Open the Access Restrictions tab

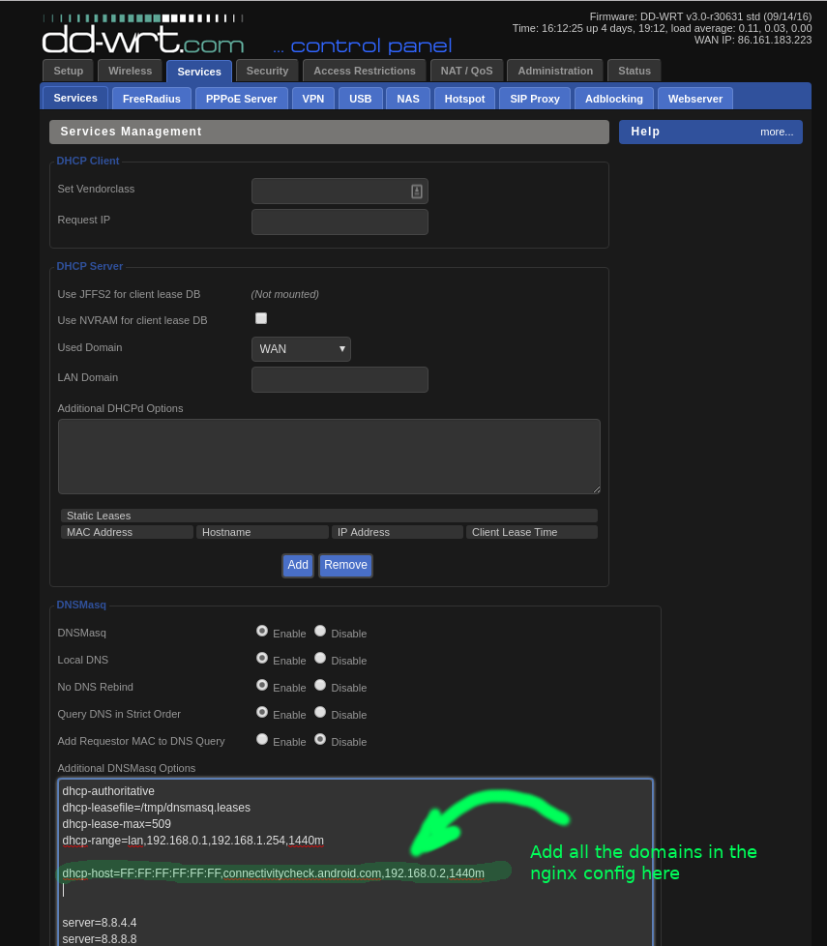365,71
